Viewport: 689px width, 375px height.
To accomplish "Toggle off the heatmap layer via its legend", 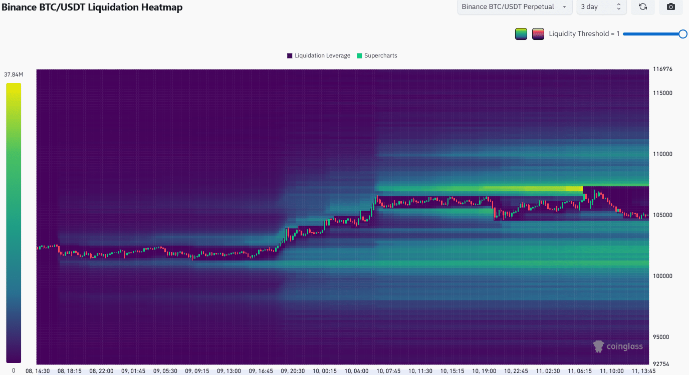I will pyautogui.click(x=318, y=55).
